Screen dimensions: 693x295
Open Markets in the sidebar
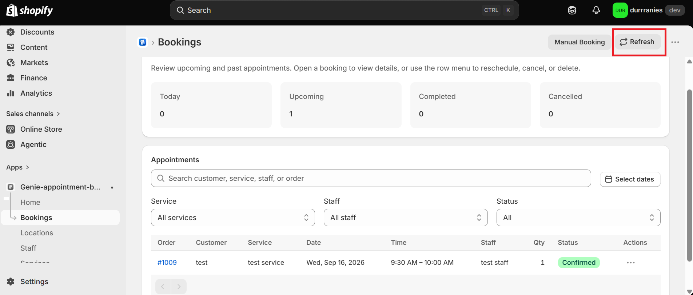coord(34,63)
